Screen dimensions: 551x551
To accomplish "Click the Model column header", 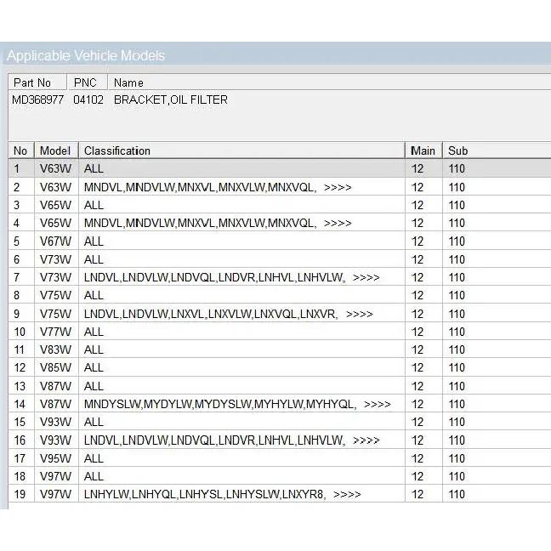I will click(x=56, y=151).
